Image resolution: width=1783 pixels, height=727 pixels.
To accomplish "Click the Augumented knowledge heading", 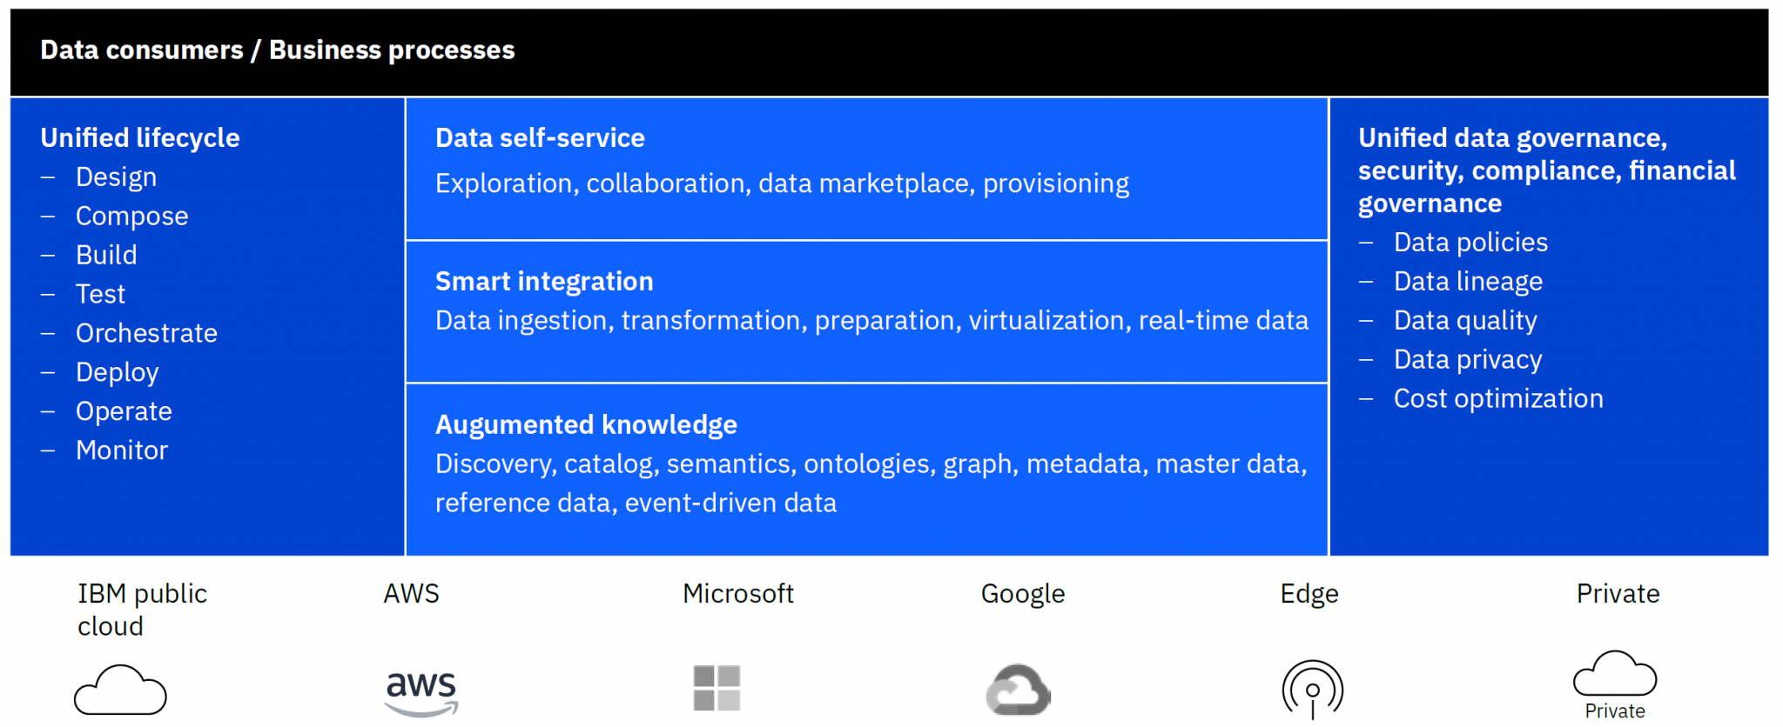I will [586, 425].
